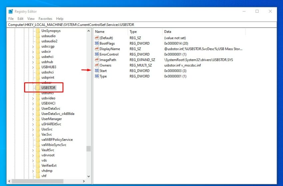The width and height of the screenshot is (283, 186).
Task: Sort values by Data column header
Action: coord(204,32)
